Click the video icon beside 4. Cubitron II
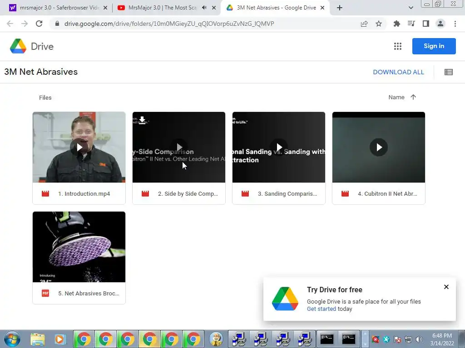Screen dimensions: 465x348 point(345,194)
